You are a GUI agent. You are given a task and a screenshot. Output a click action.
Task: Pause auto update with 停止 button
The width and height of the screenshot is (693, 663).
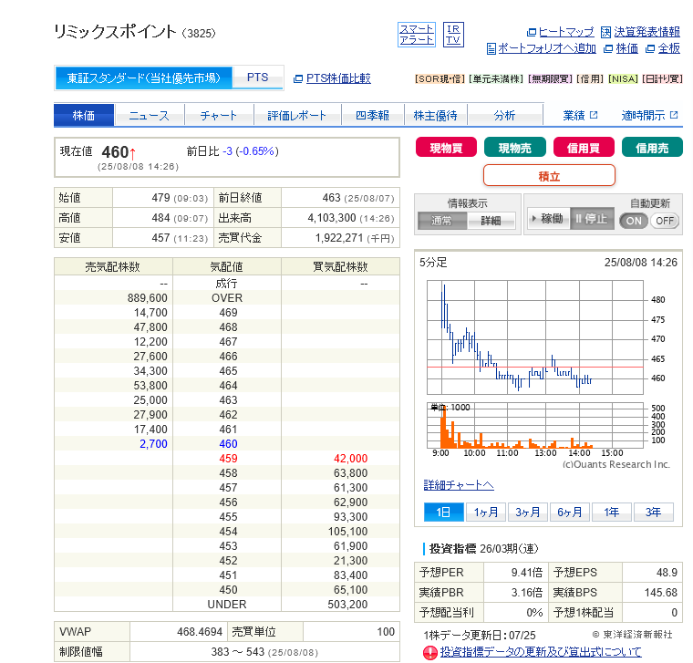(592, 219)
